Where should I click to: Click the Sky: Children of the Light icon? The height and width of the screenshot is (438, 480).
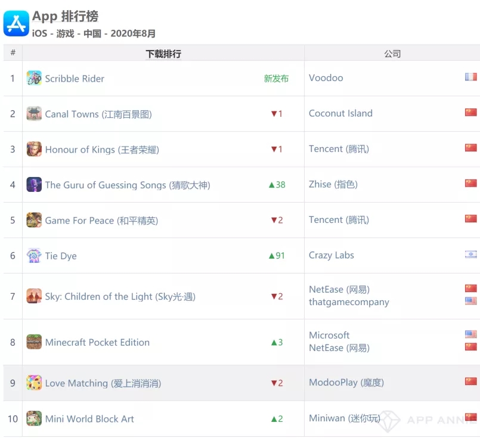[34, 296]
